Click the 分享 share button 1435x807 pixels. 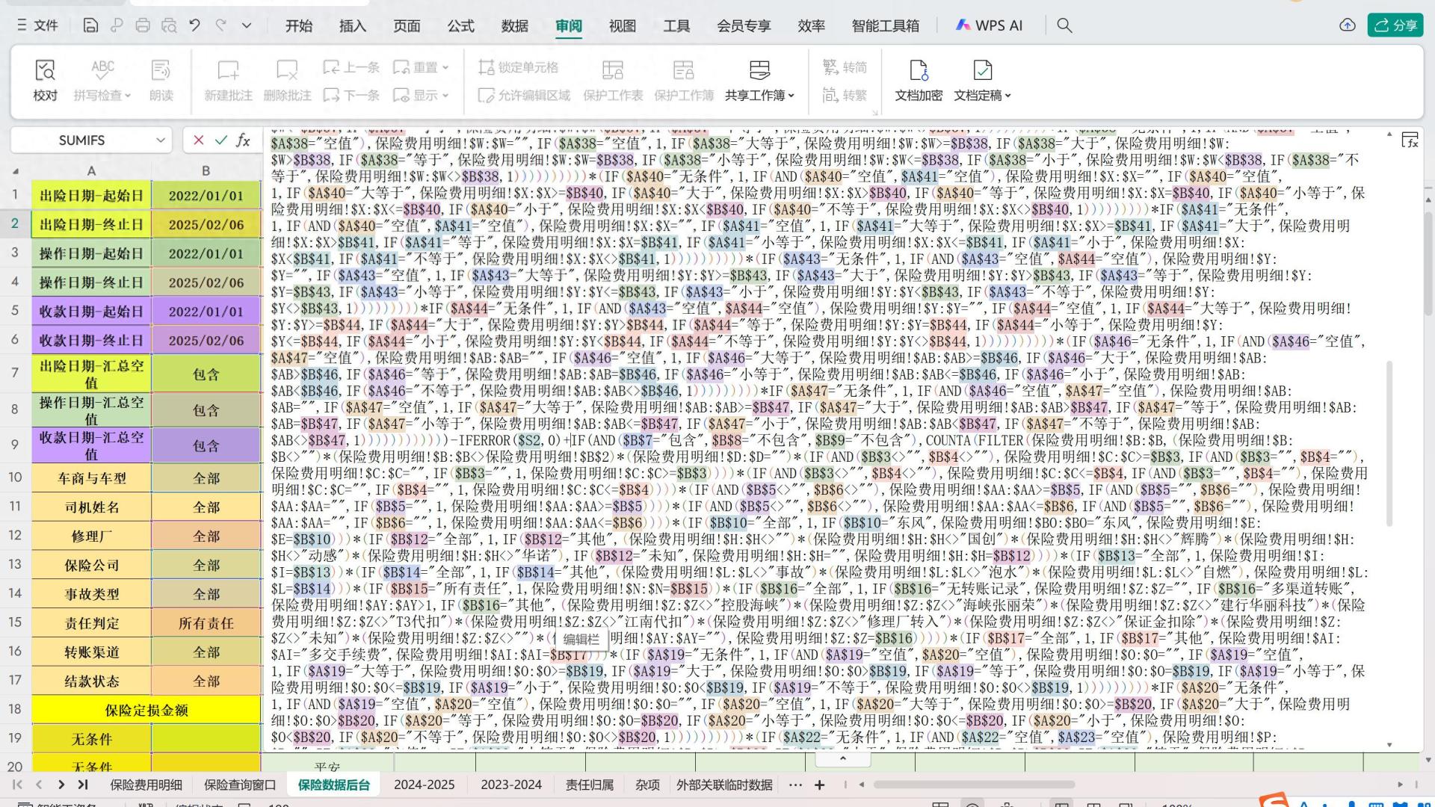point(1395,25)
